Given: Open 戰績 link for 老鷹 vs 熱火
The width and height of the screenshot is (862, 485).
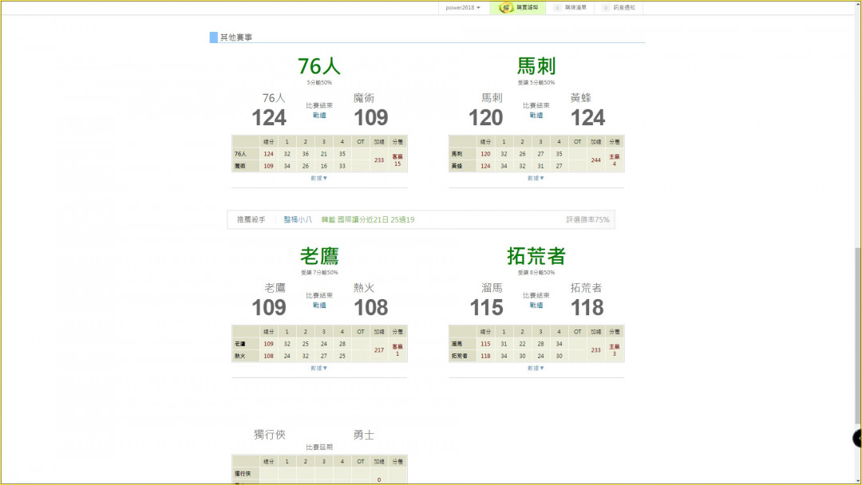Looking at the screenshot, I should click(x=319, y=306).
